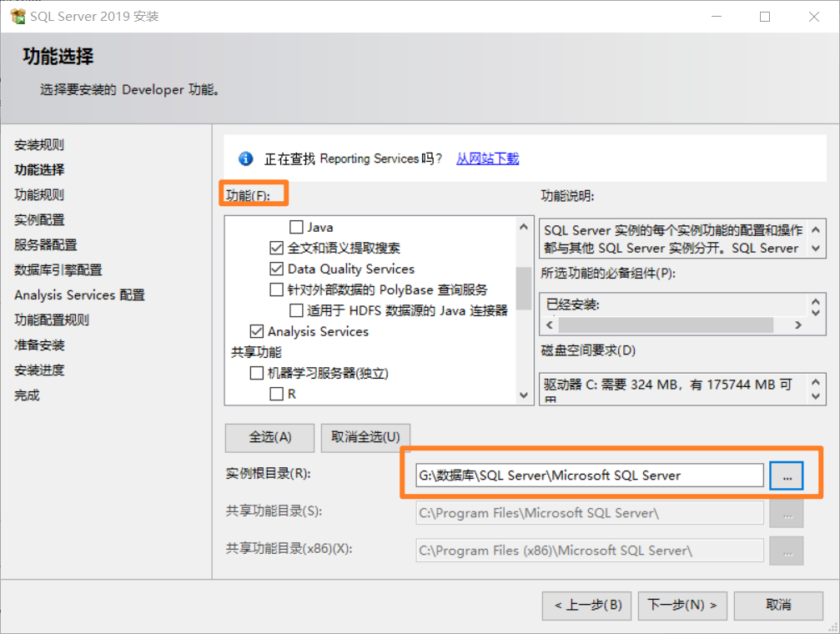Viewport: 840px width, 634px height.
Task: Uncheck Data Quality Services checkbox
Action: click(x=276, y=269)
